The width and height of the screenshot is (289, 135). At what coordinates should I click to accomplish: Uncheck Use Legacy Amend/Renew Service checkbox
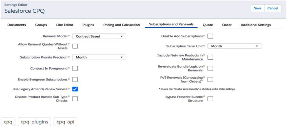(x=75, y=89)
